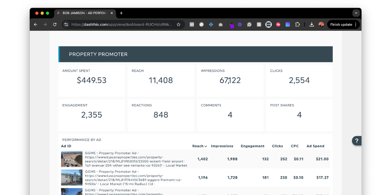Select the Engagement 2,355 value
This screenshot has height=195, width=391.
(x=91, y=115)
